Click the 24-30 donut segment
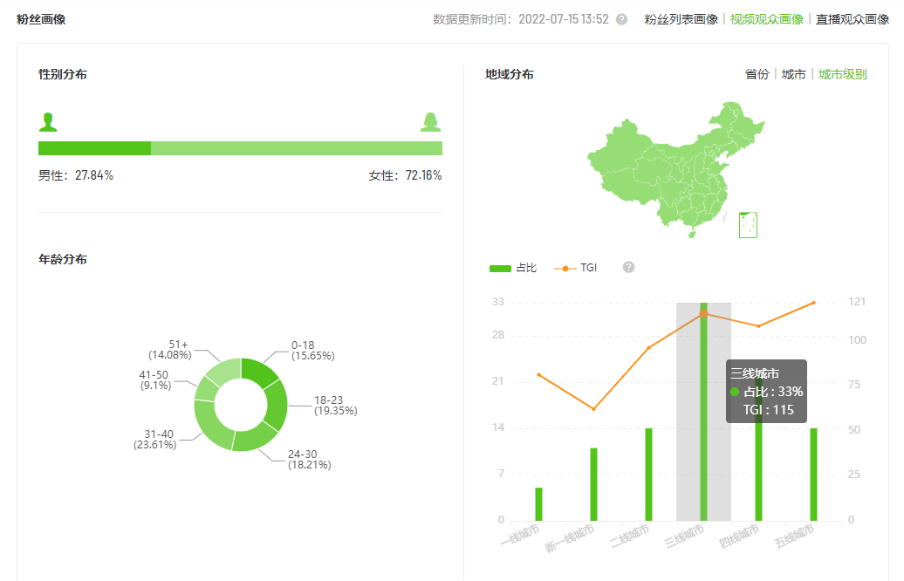904x581 pixels. tap(254, 438)
